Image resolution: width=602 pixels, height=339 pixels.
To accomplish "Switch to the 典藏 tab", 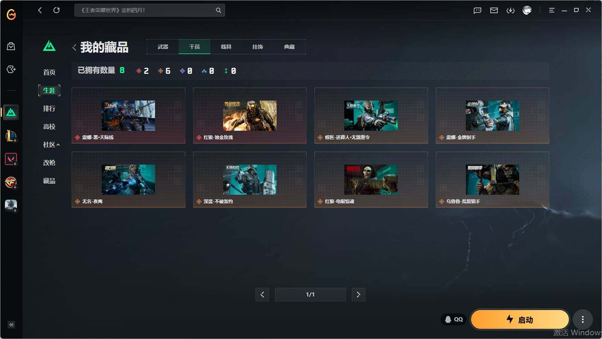I will click(x=289, y=47).
